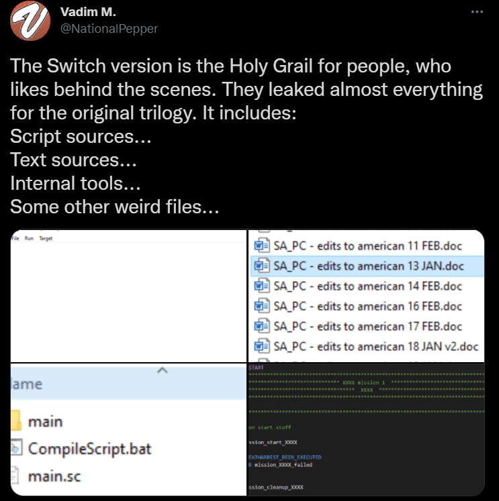Open the @NationalPepper handle link
The image size is (499, 501).
(109, 29)
